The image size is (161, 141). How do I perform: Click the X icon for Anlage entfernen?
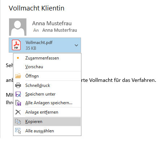[18, 112]
